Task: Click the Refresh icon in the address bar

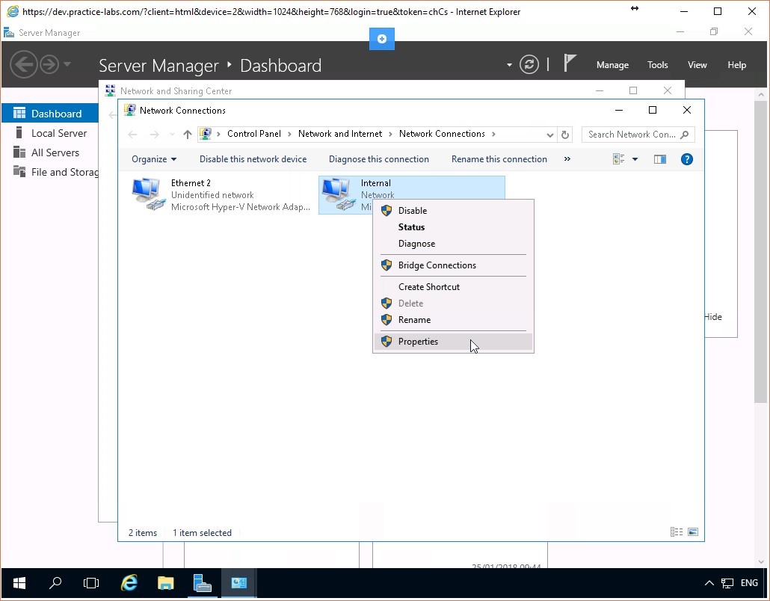Action: [565, 134]
